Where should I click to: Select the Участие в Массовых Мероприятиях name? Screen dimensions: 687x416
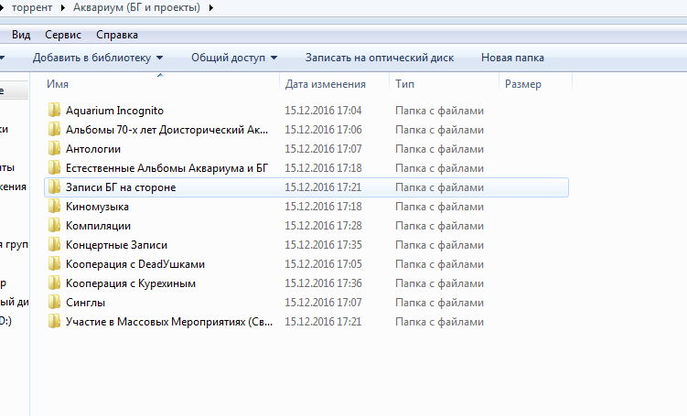(169, 322)
